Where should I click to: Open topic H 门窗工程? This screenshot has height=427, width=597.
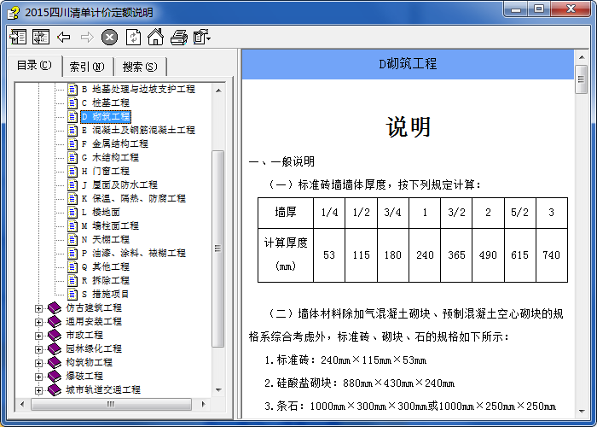coord(106,171)
